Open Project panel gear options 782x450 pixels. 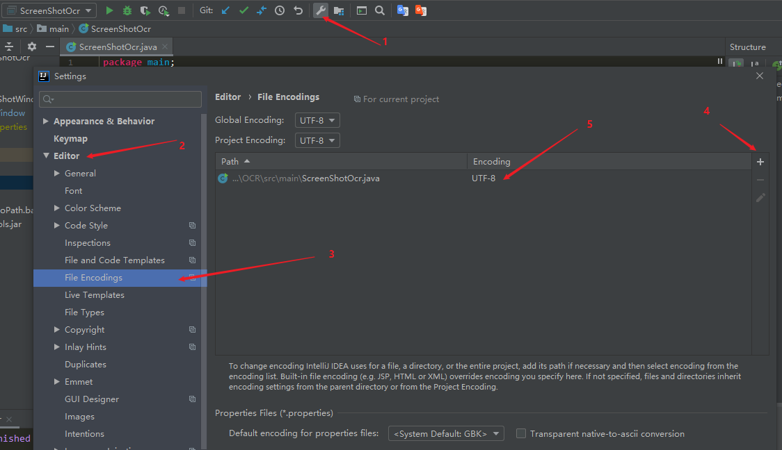point(32,47)
